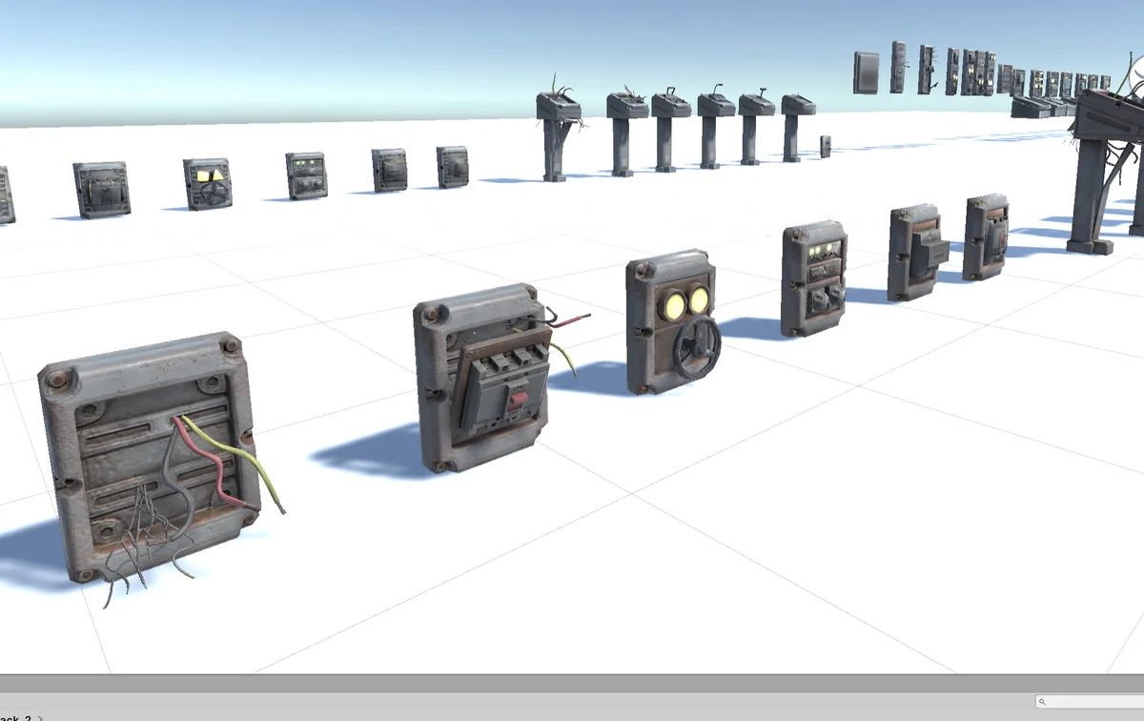1144x721 pixels.
Task: Select the blank floating panel in the sky
Action: coord(866,72)
